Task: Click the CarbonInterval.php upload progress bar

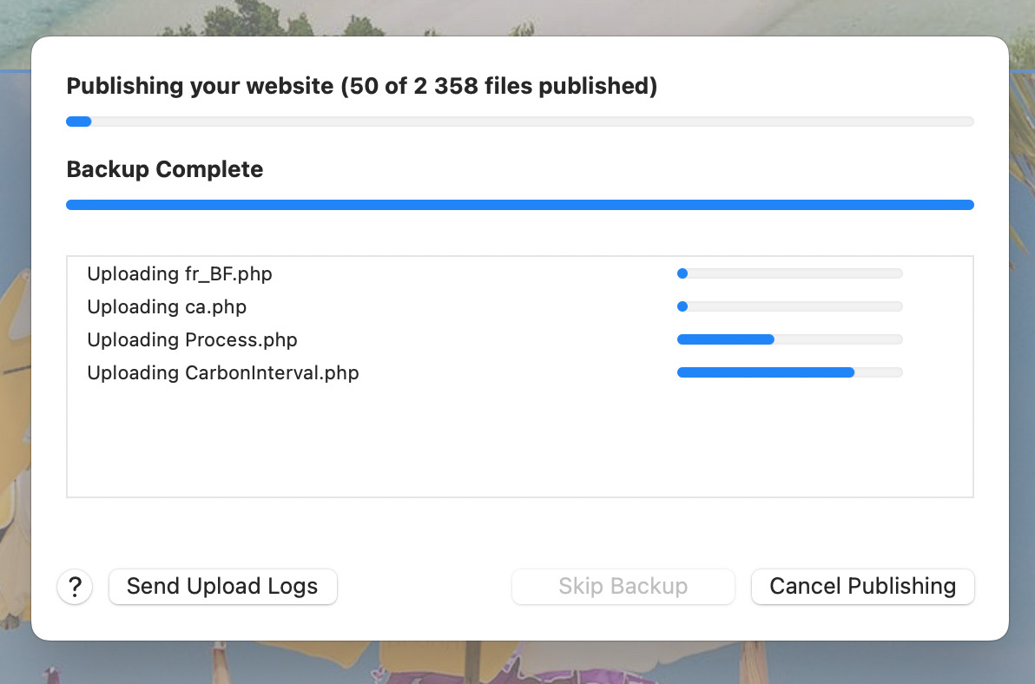Action: (x=789, y=372)
